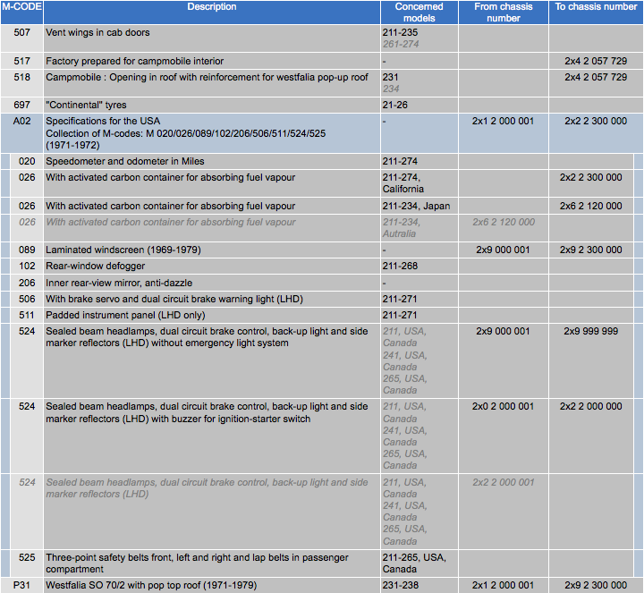Click the From chassis number header
The width and height of the screenshot is (644, 593).
[503, 13]
